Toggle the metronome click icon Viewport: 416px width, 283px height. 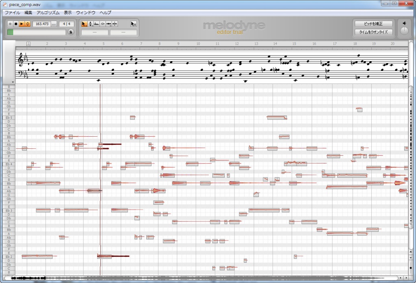click(x=71, y=32)
